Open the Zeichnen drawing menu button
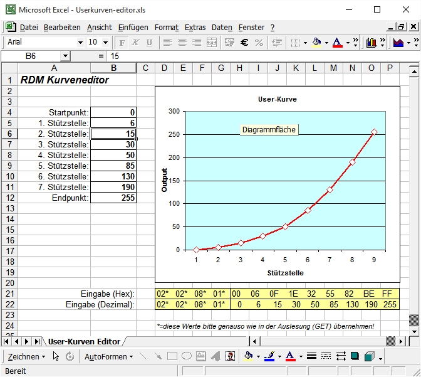 26,356
